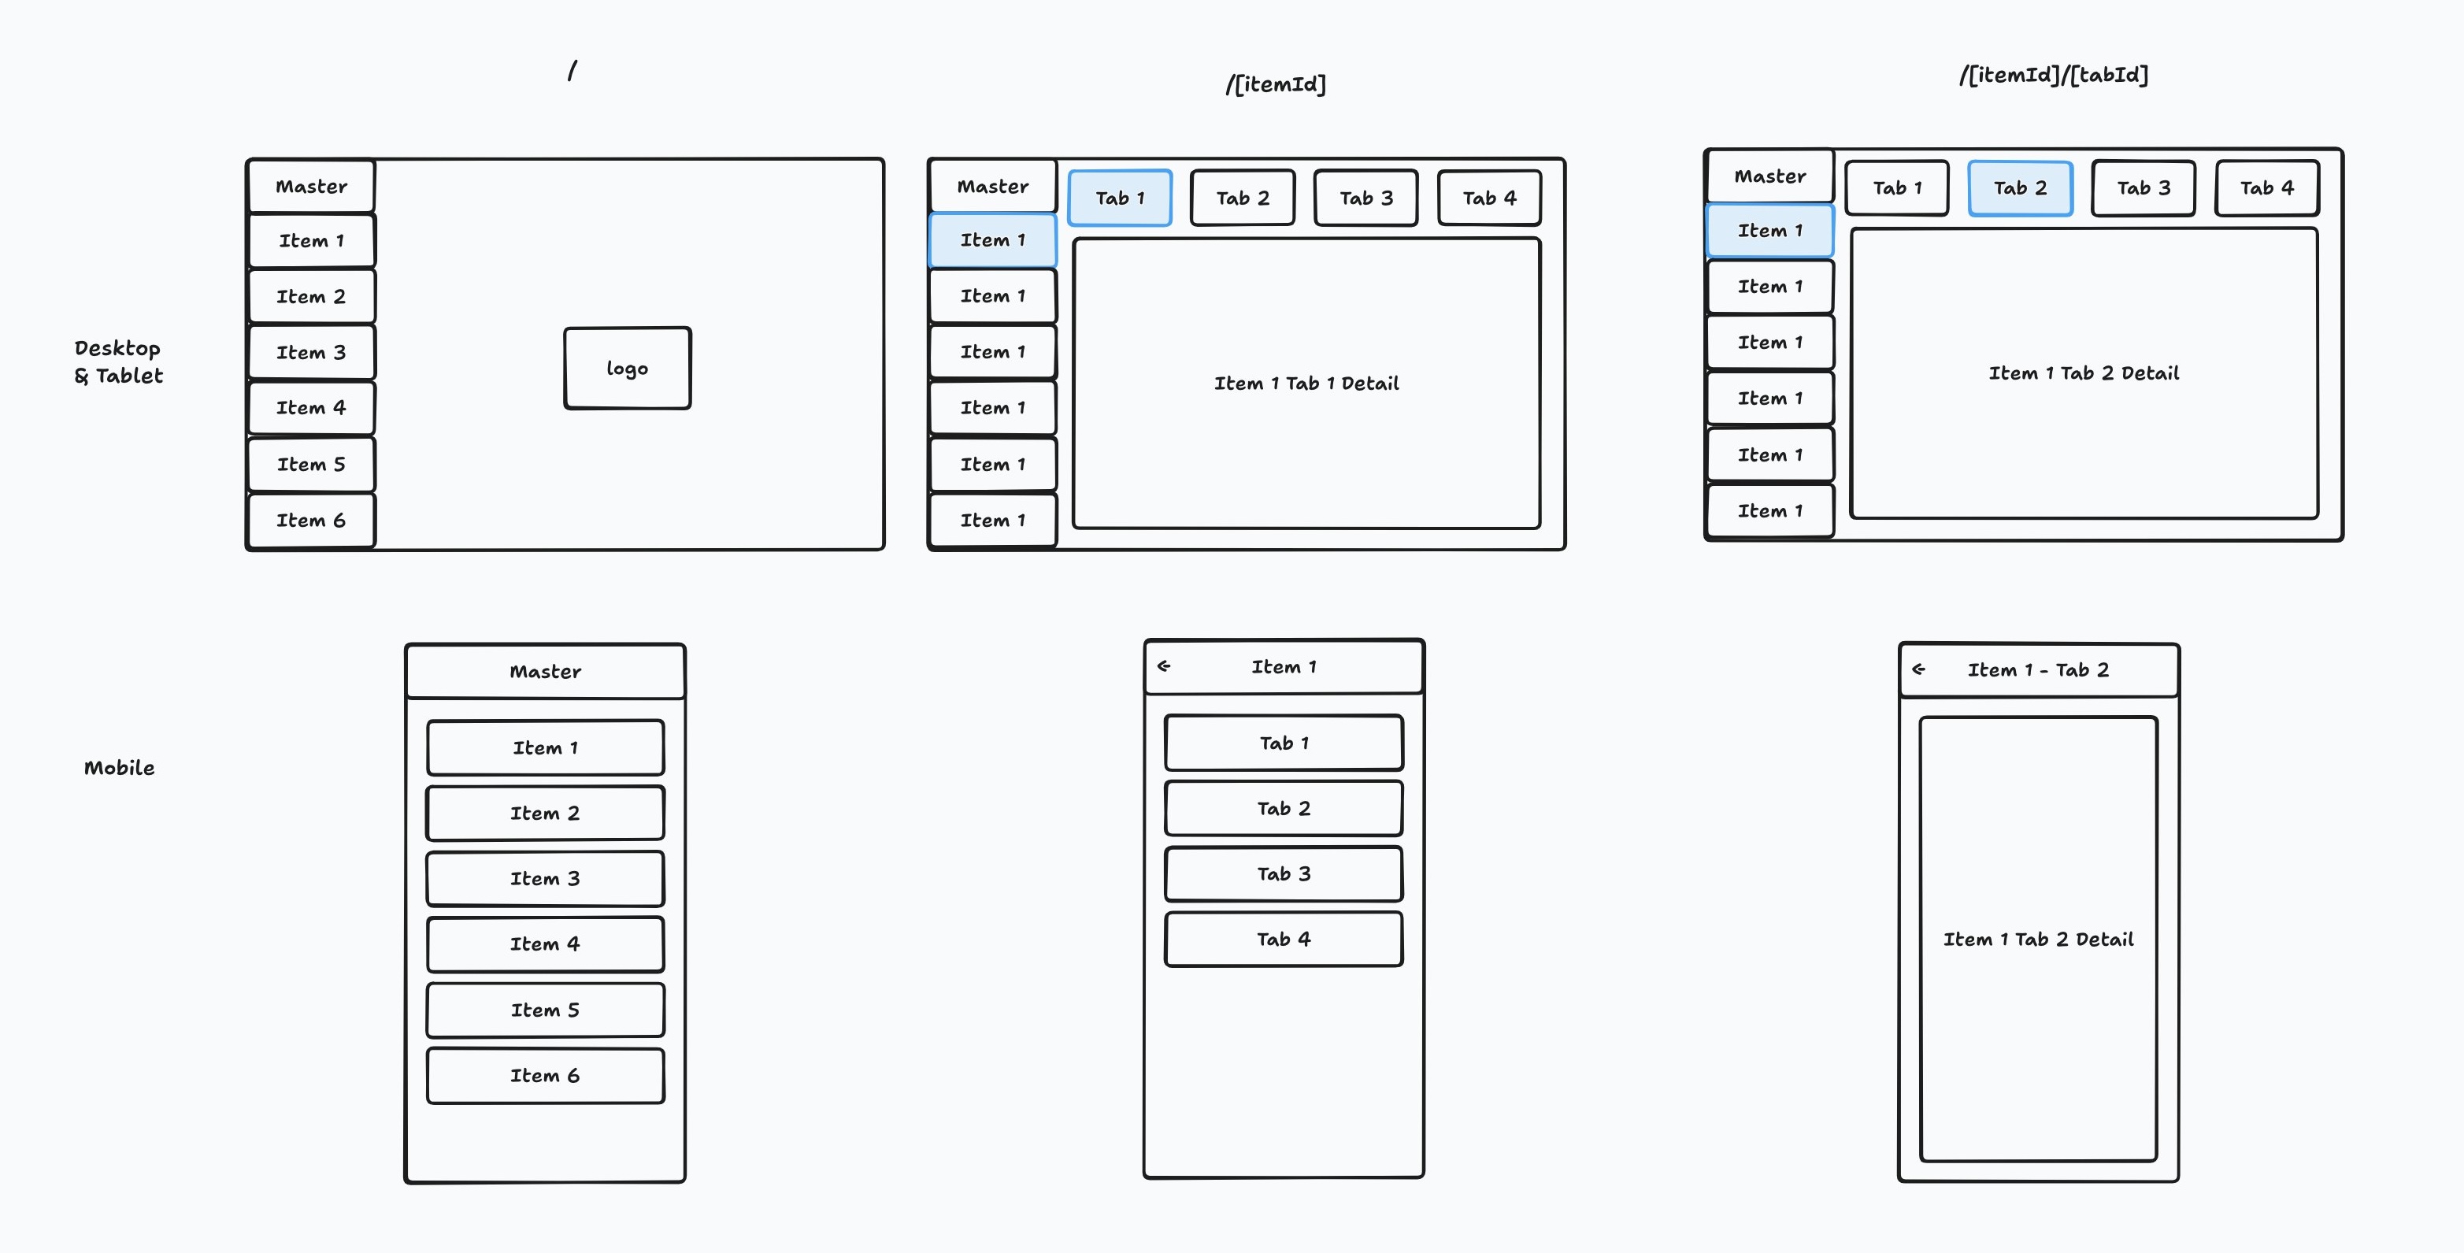Click the back arrow on the Item 1 mobile screen

[1165, 665]
